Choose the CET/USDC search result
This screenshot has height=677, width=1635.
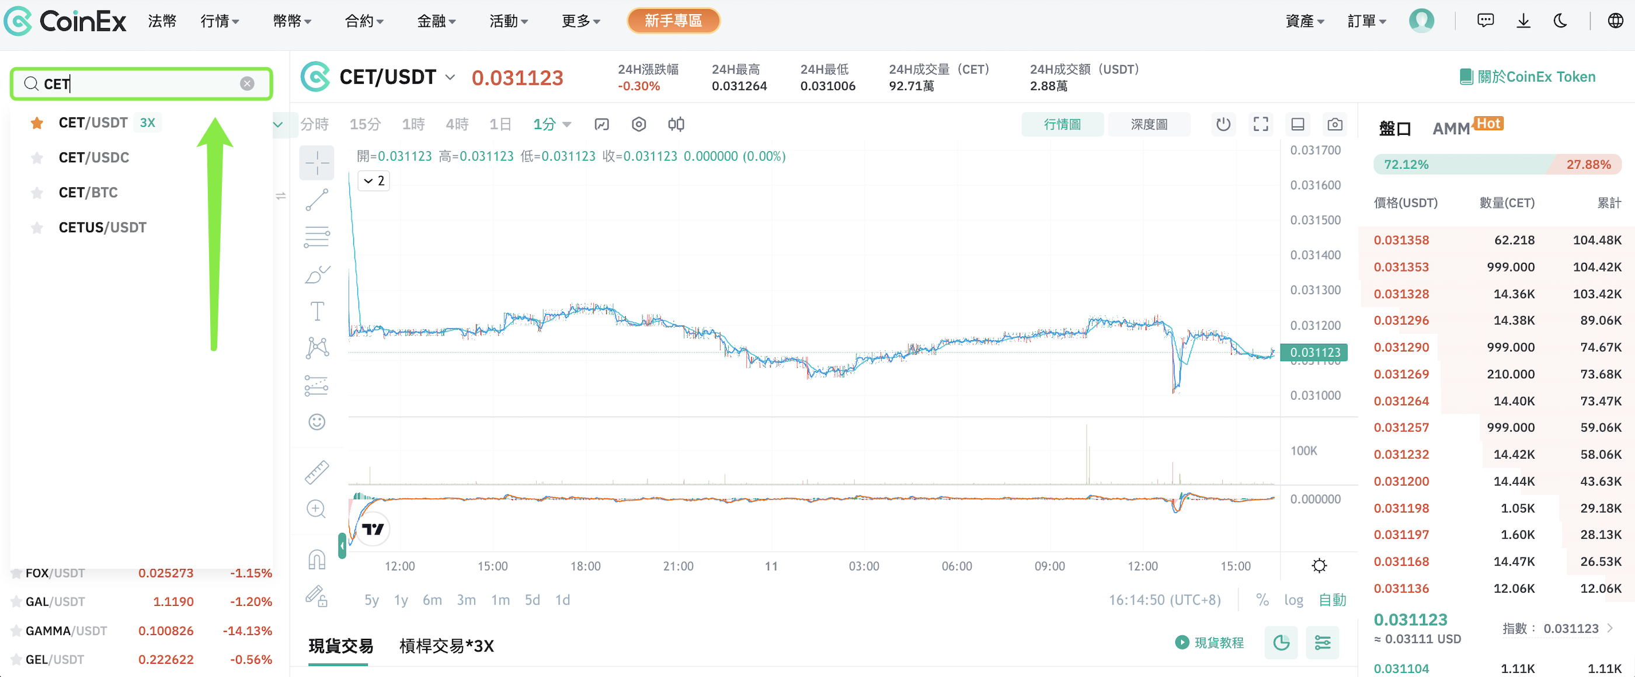pyautogui.click(x=141, y=158)
